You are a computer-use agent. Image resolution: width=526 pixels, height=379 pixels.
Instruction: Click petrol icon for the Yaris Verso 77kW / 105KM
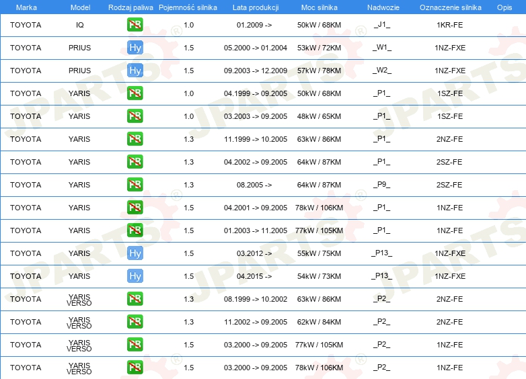[135, 345]
